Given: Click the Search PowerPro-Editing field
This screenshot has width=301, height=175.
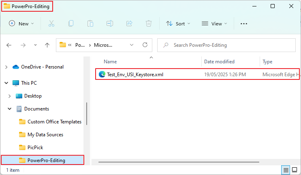Looking at the screenshot, I should (226, 45).
